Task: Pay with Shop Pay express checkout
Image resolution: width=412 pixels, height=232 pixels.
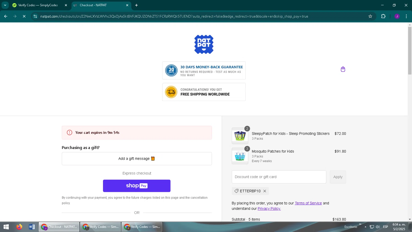Action: [137, 186]
